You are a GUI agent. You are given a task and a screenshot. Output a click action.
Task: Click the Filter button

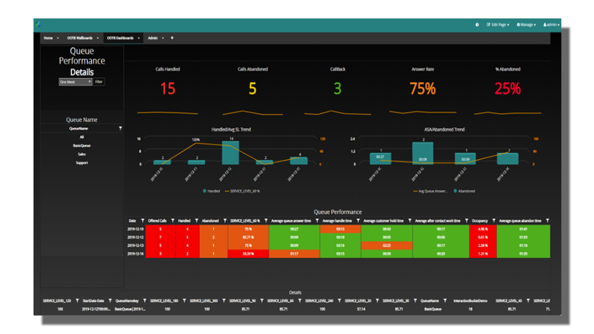99,82
